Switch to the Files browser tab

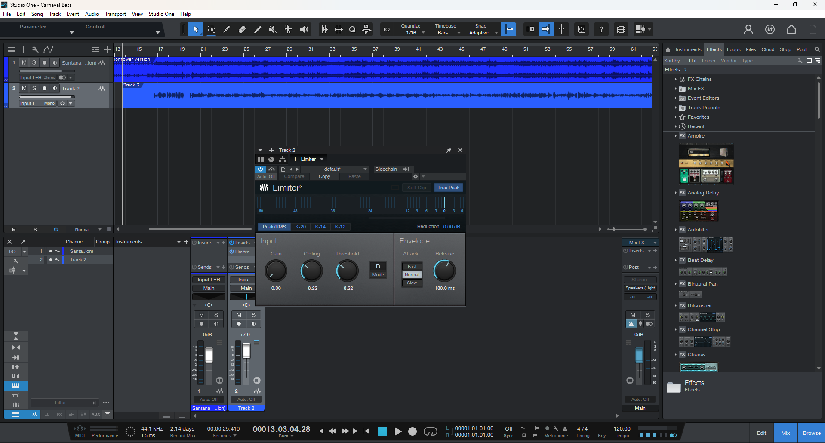coord(751,49)
